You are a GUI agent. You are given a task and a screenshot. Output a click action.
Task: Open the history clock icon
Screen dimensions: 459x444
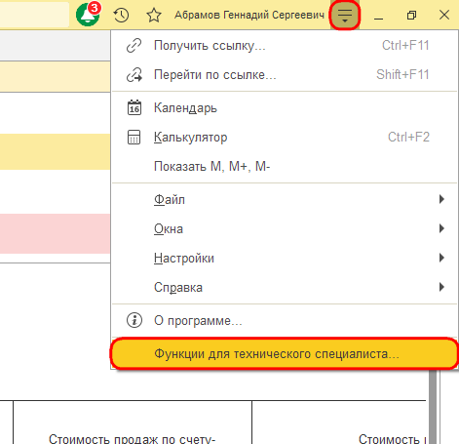point(121,15)
